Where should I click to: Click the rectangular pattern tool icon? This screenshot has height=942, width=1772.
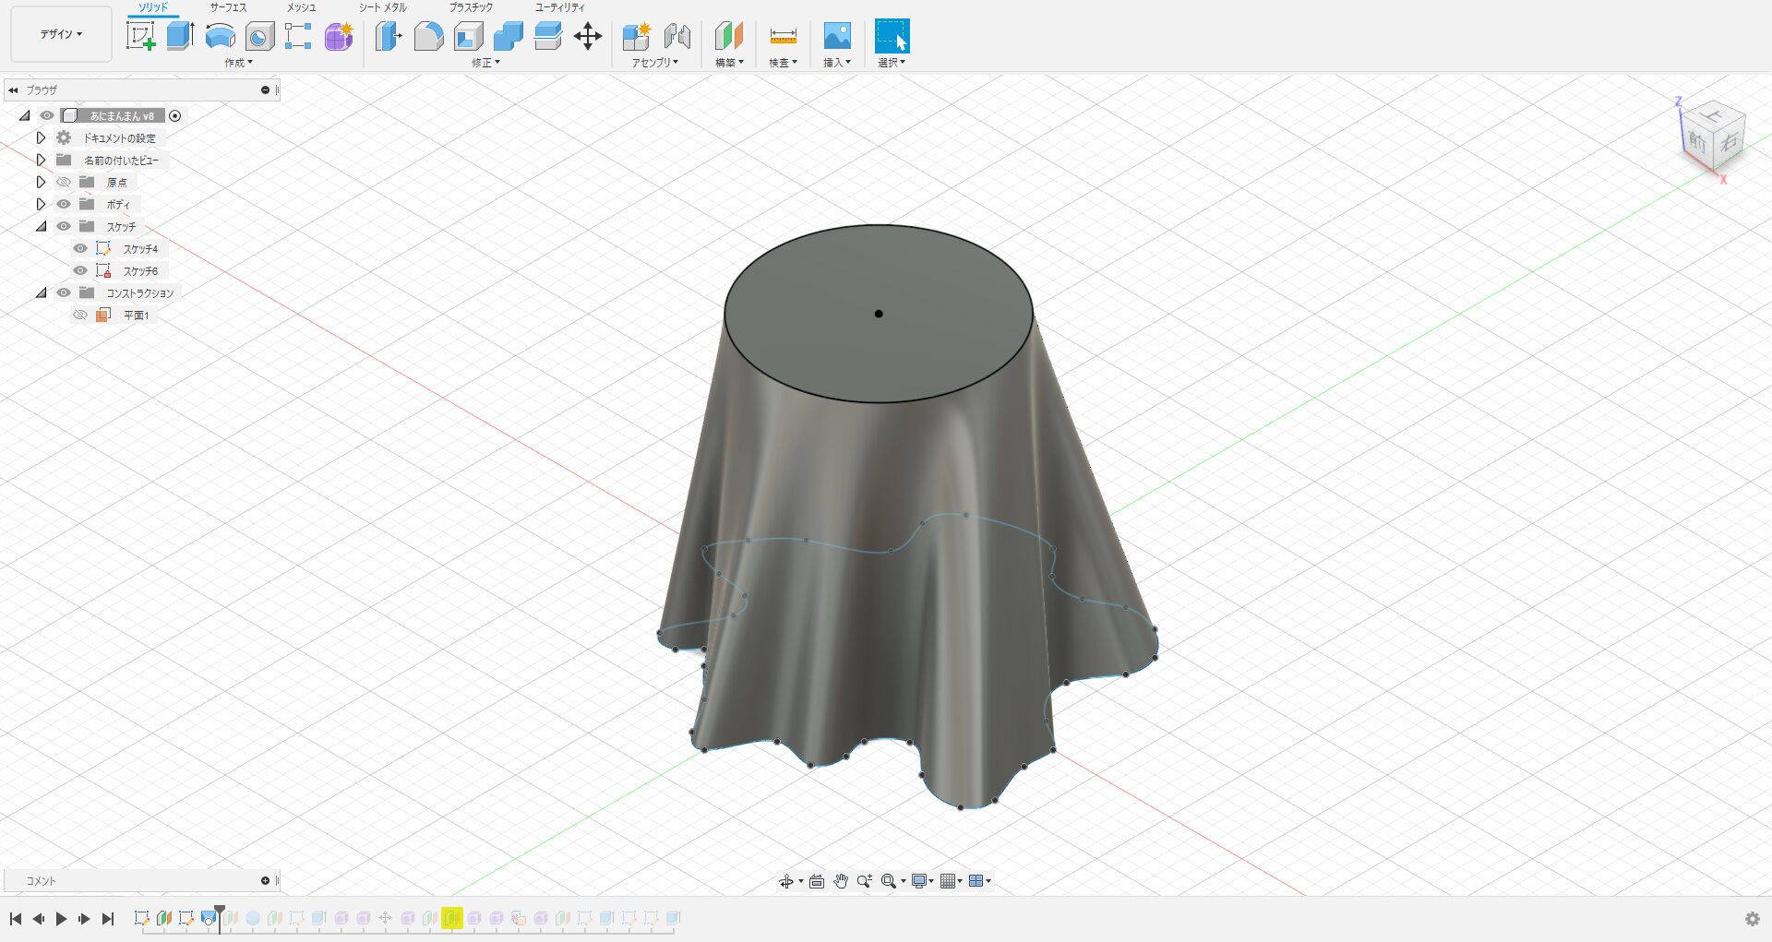click(x=298, y=37)
